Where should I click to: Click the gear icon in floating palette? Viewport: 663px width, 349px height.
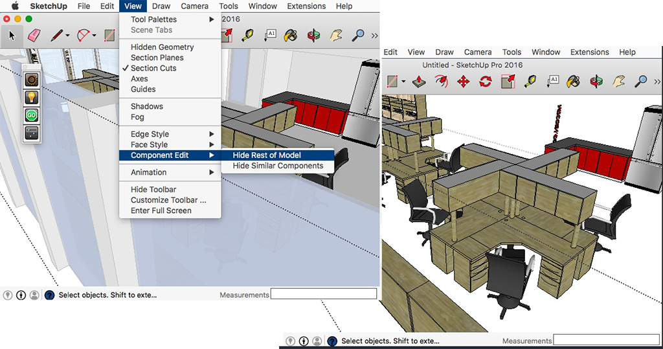32,80
